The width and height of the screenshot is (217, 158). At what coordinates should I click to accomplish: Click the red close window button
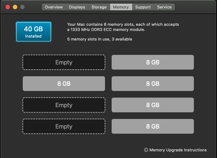(x=8, y=7)
